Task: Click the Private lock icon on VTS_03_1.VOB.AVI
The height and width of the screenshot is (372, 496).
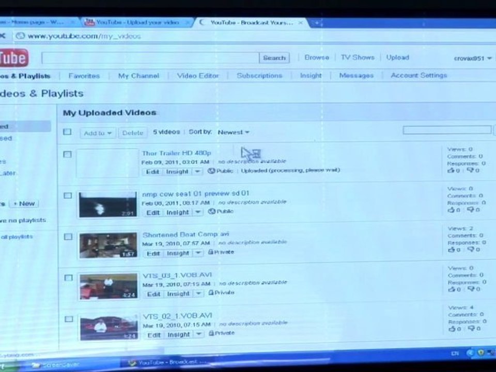Action: [211, 292]
